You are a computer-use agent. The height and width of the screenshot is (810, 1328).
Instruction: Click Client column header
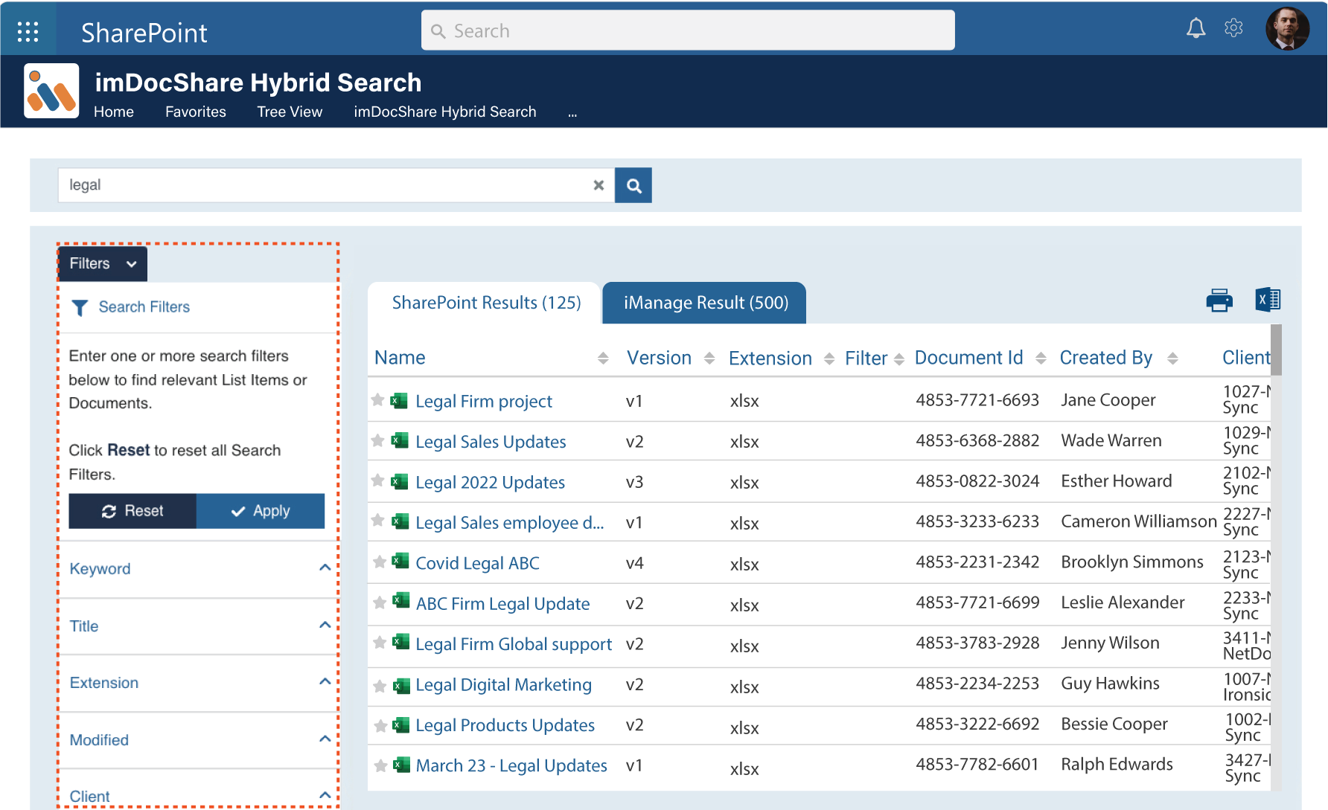point(1246,358)
